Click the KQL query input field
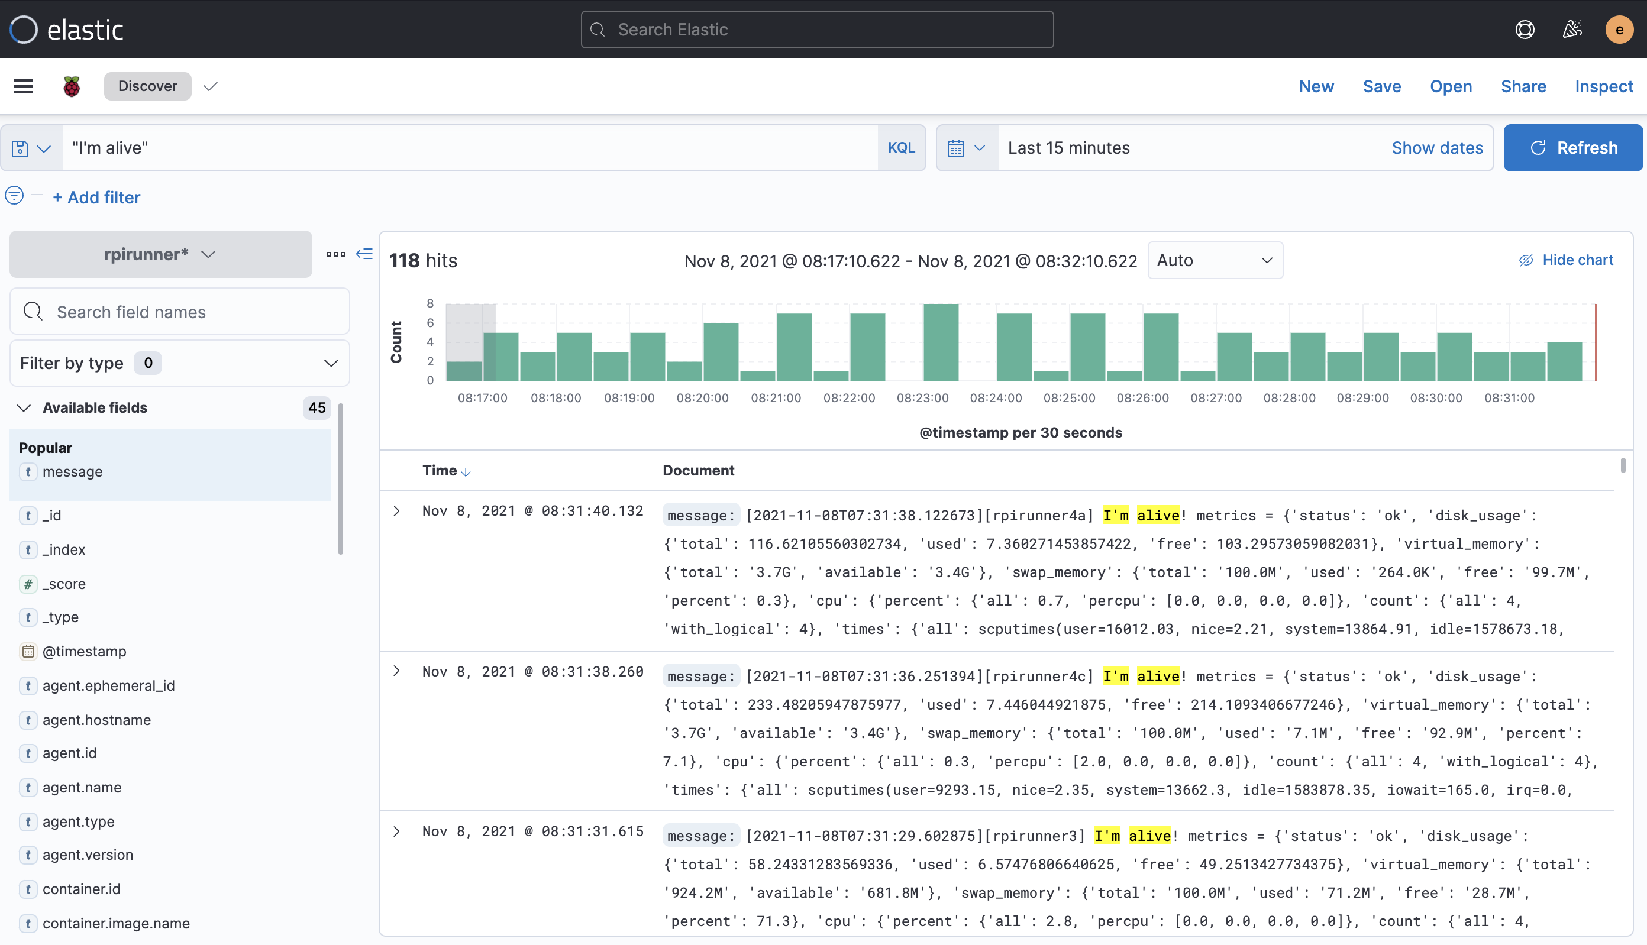Image resolution: width=1647 pixels, height=945 pixels. (470, 148)
